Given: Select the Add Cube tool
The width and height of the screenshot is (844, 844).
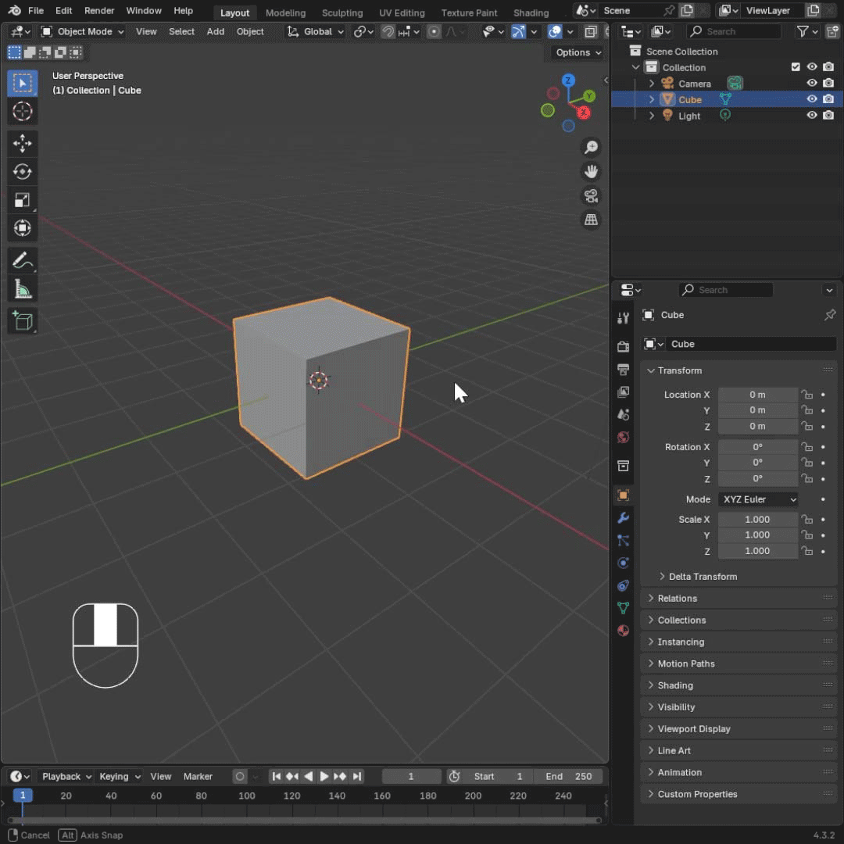Looking at the screenshot, I should pos(23,320).
